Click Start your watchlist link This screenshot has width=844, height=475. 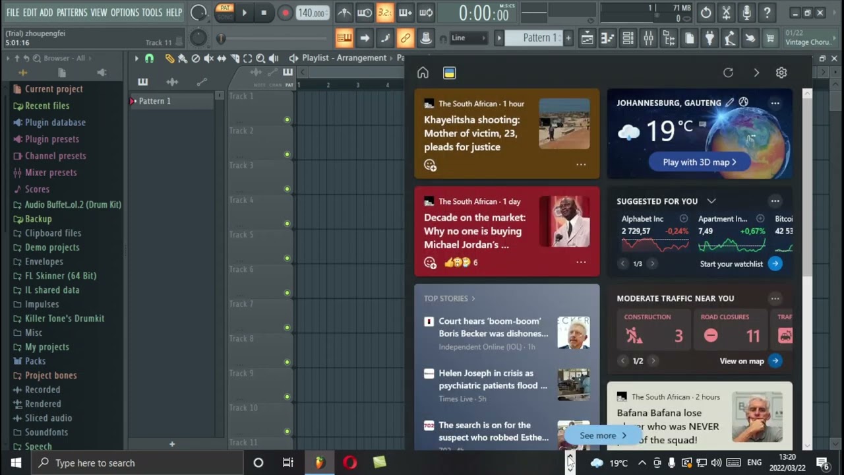point(731,264)
